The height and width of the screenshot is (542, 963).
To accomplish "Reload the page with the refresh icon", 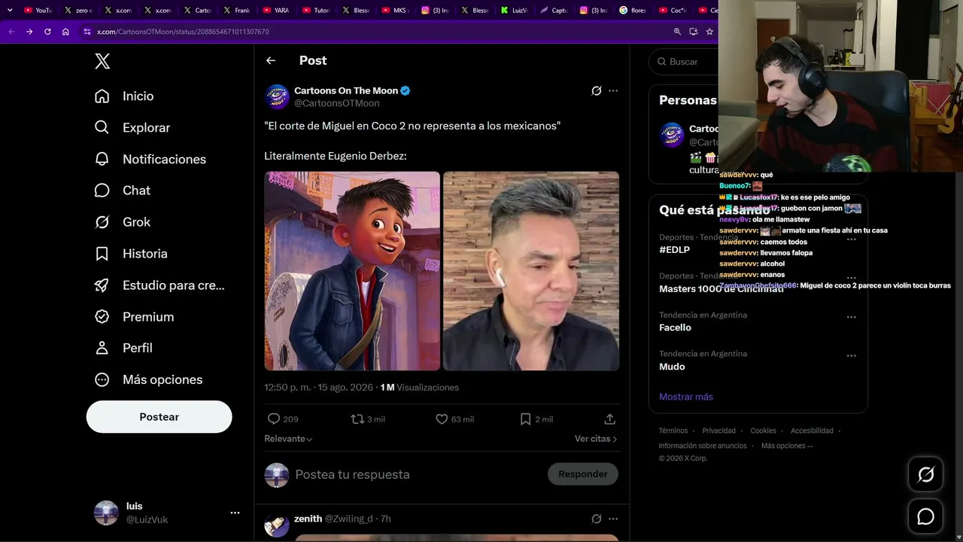I will pos(47,32).
